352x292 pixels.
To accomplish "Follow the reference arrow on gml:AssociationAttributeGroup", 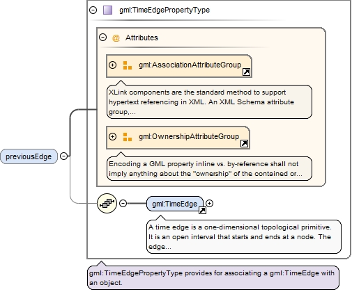I will pos(246,72).
